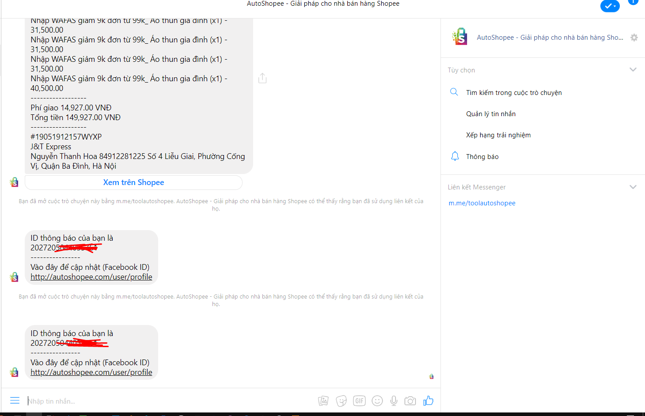The width and height of the screenshot is (645, 416).
Task: Record a voice clip with microphone icon
Action: [394, 401]
